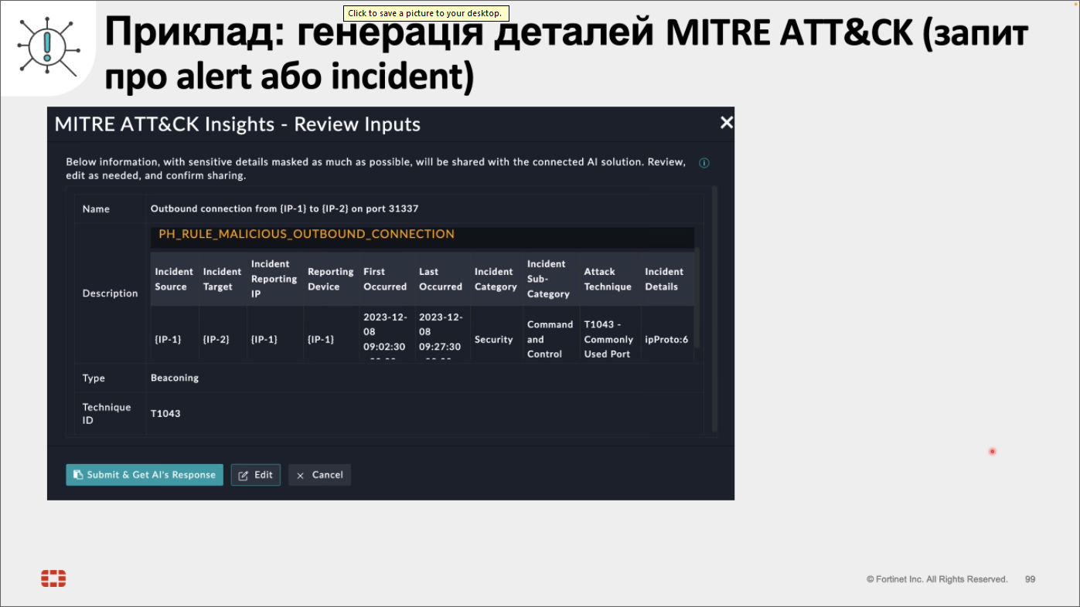Click the T1043 value in the Technique ID row
The width and height of the screenshot is (1080, 607).
coord(165,413)
